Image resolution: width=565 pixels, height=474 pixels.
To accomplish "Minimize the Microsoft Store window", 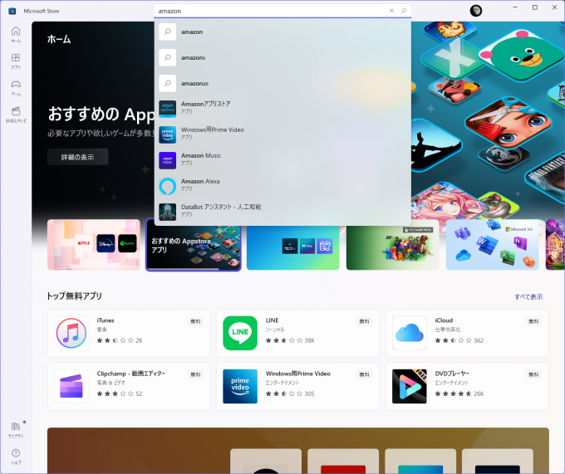I will point(515,7).
